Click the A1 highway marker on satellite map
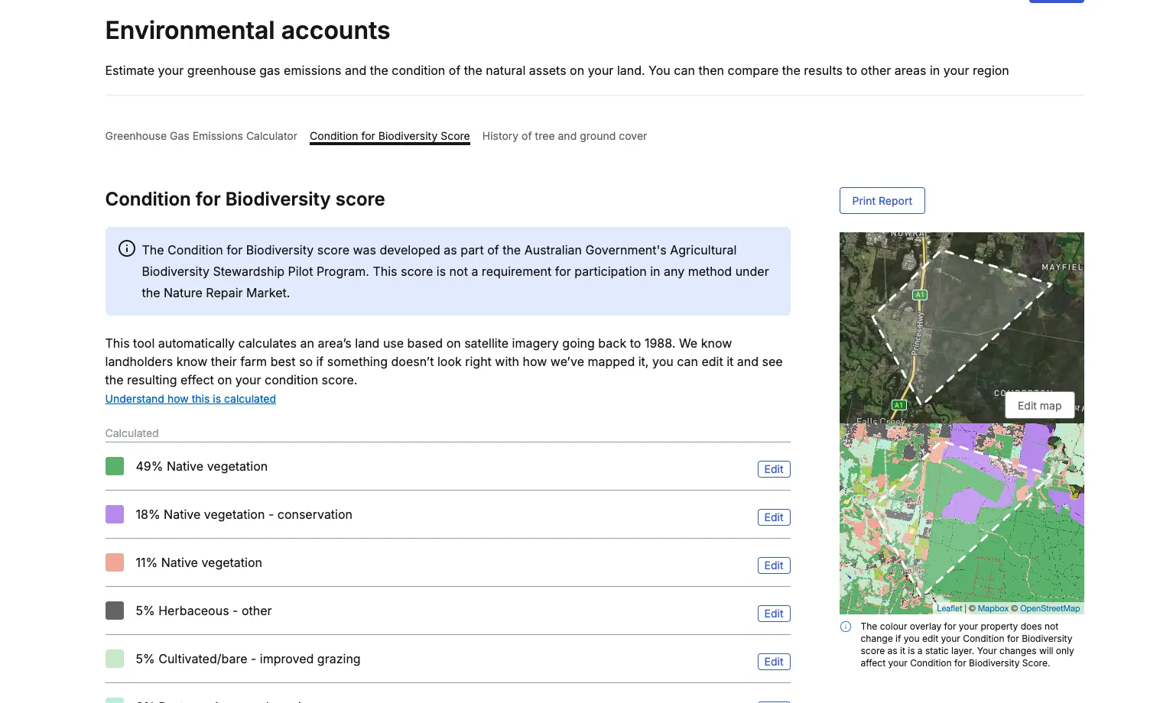 [x=920, y=295]
